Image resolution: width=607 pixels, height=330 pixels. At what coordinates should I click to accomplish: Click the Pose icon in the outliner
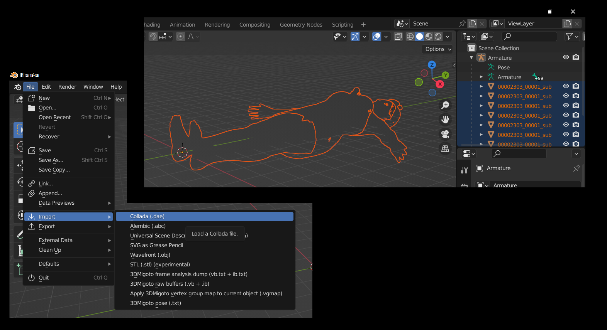pyautogui.click(x=491, y=67)
